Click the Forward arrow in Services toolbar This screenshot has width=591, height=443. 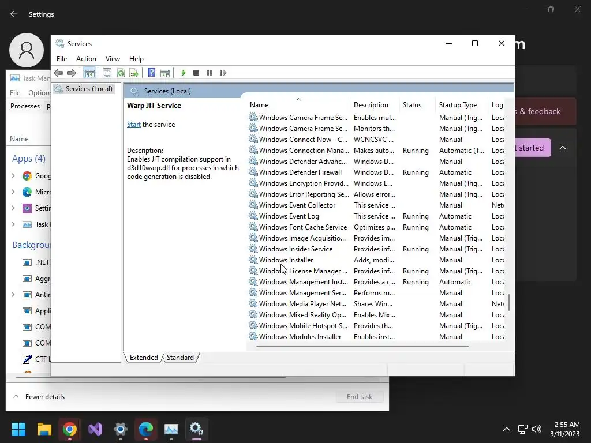[71, 73]
